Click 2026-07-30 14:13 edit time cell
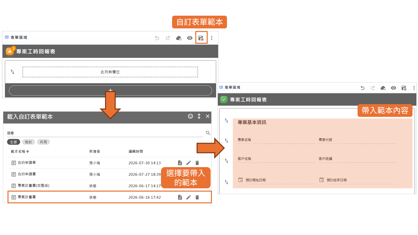Viewport: 418px width, 235px height. [x=144, y=163]
